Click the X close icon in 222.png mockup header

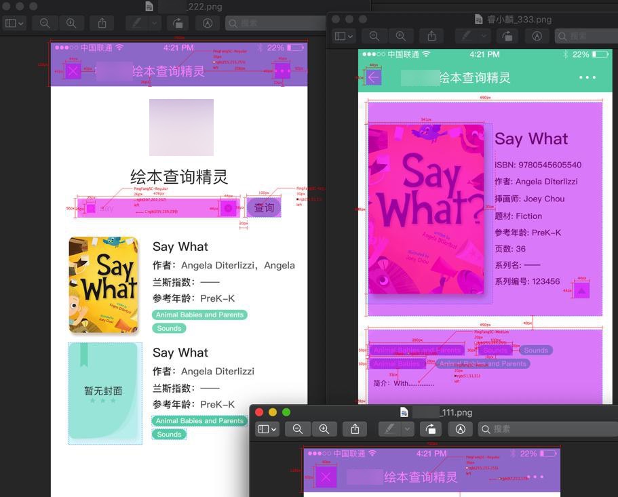click(73, 71)
